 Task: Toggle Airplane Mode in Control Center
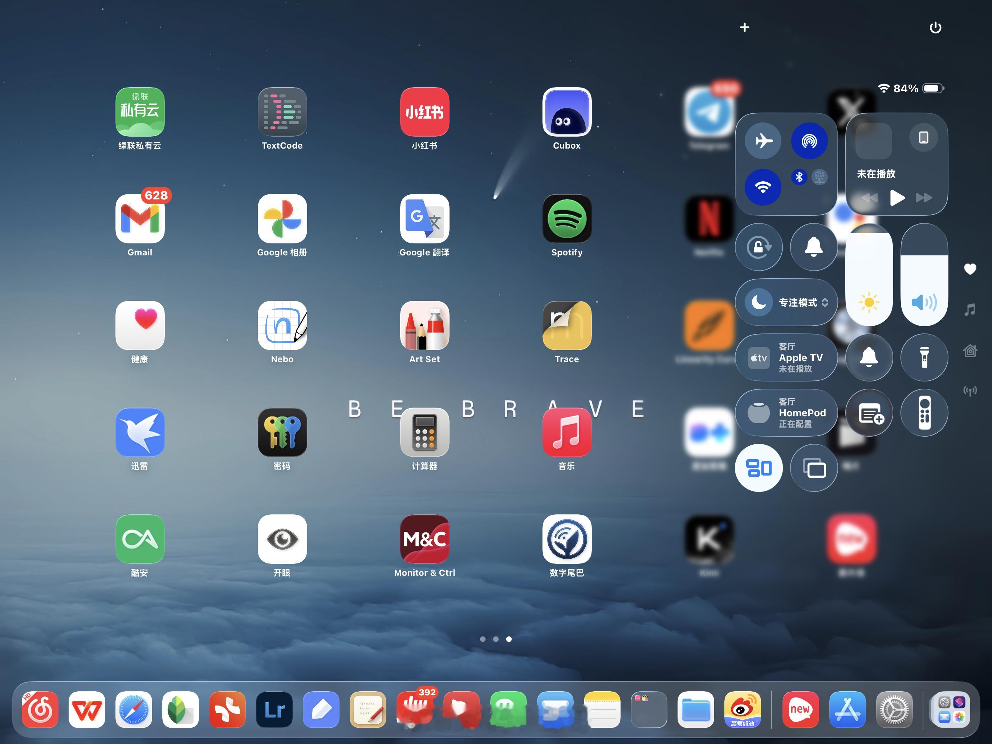(763, 141)
